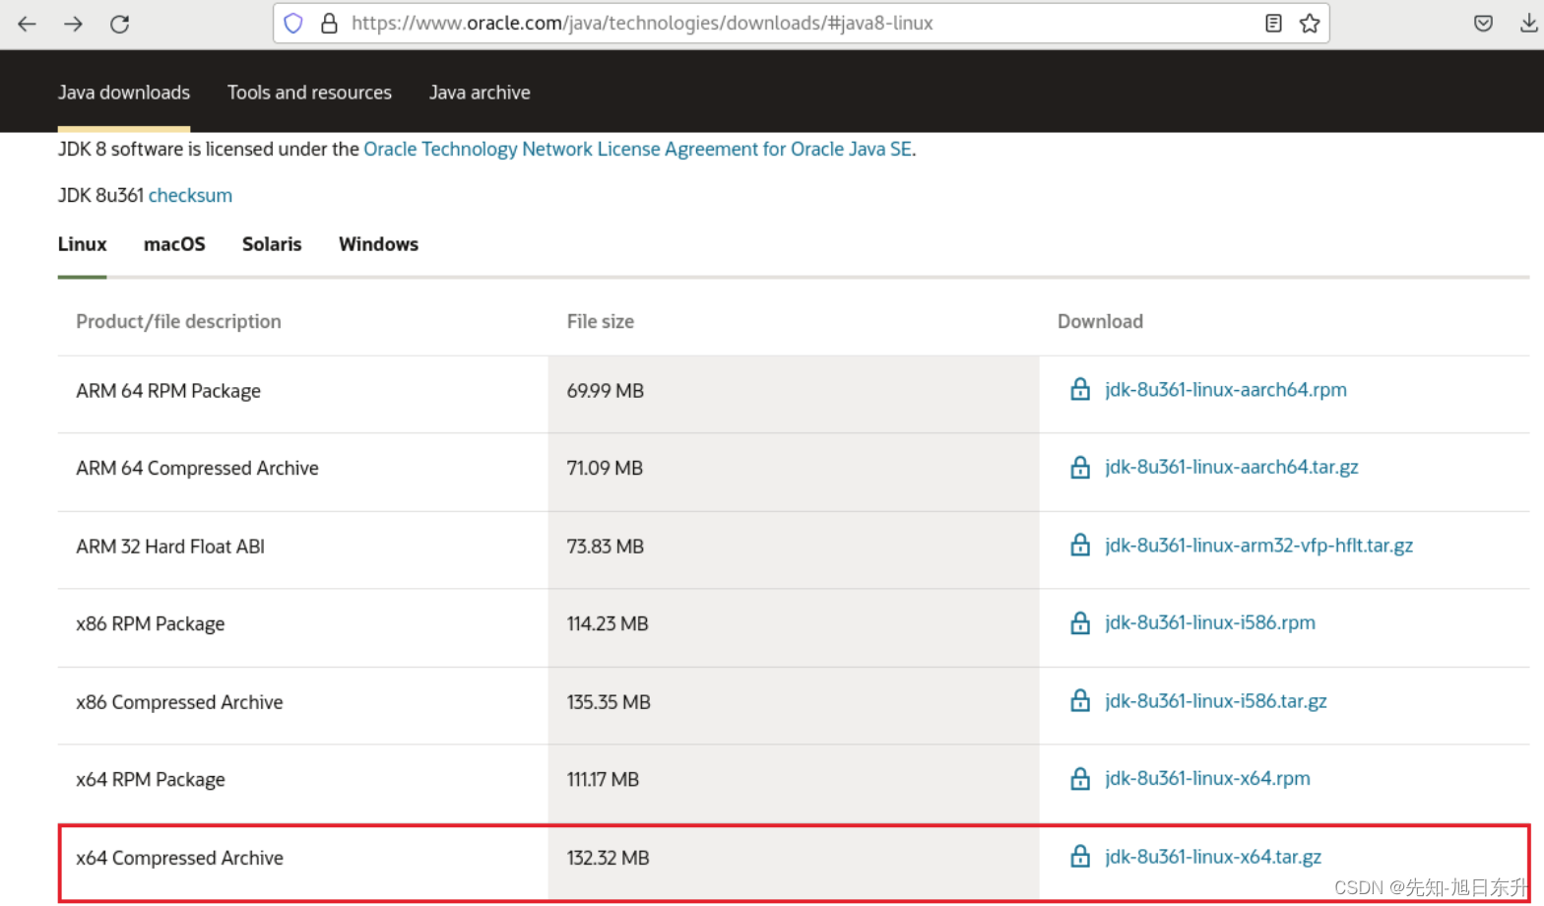Click the 'x86 RPM Package' description
The height and width of the screenshot is (906, 1544).
(151, 624)
